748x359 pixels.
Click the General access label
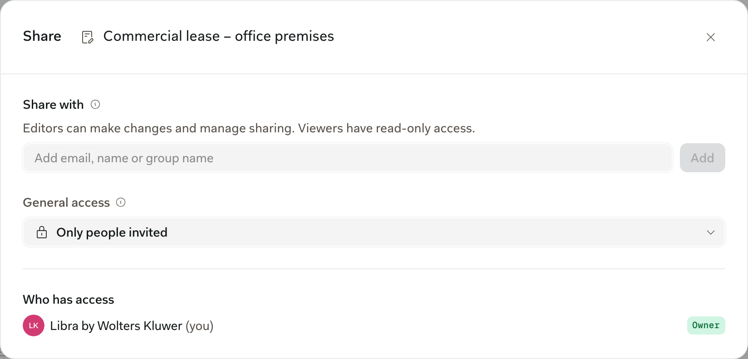click(66, 203)
